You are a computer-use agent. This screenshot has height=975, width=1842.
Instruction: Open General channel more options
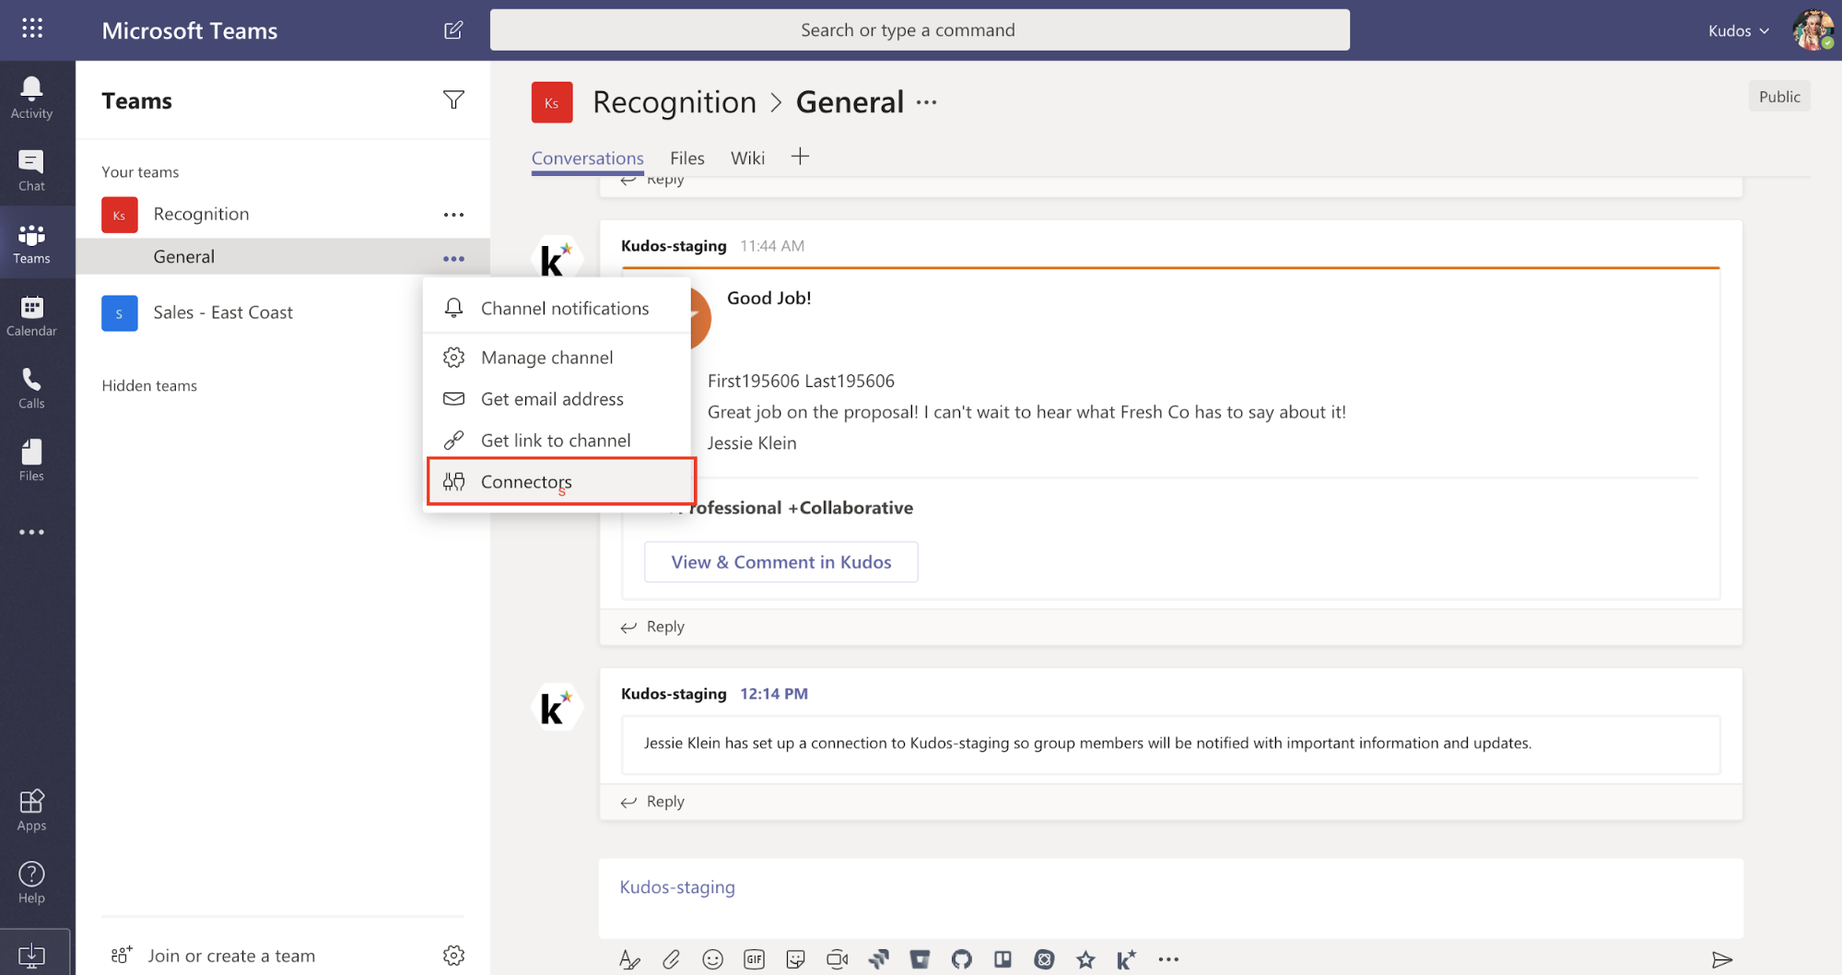(x=453, y=259)
